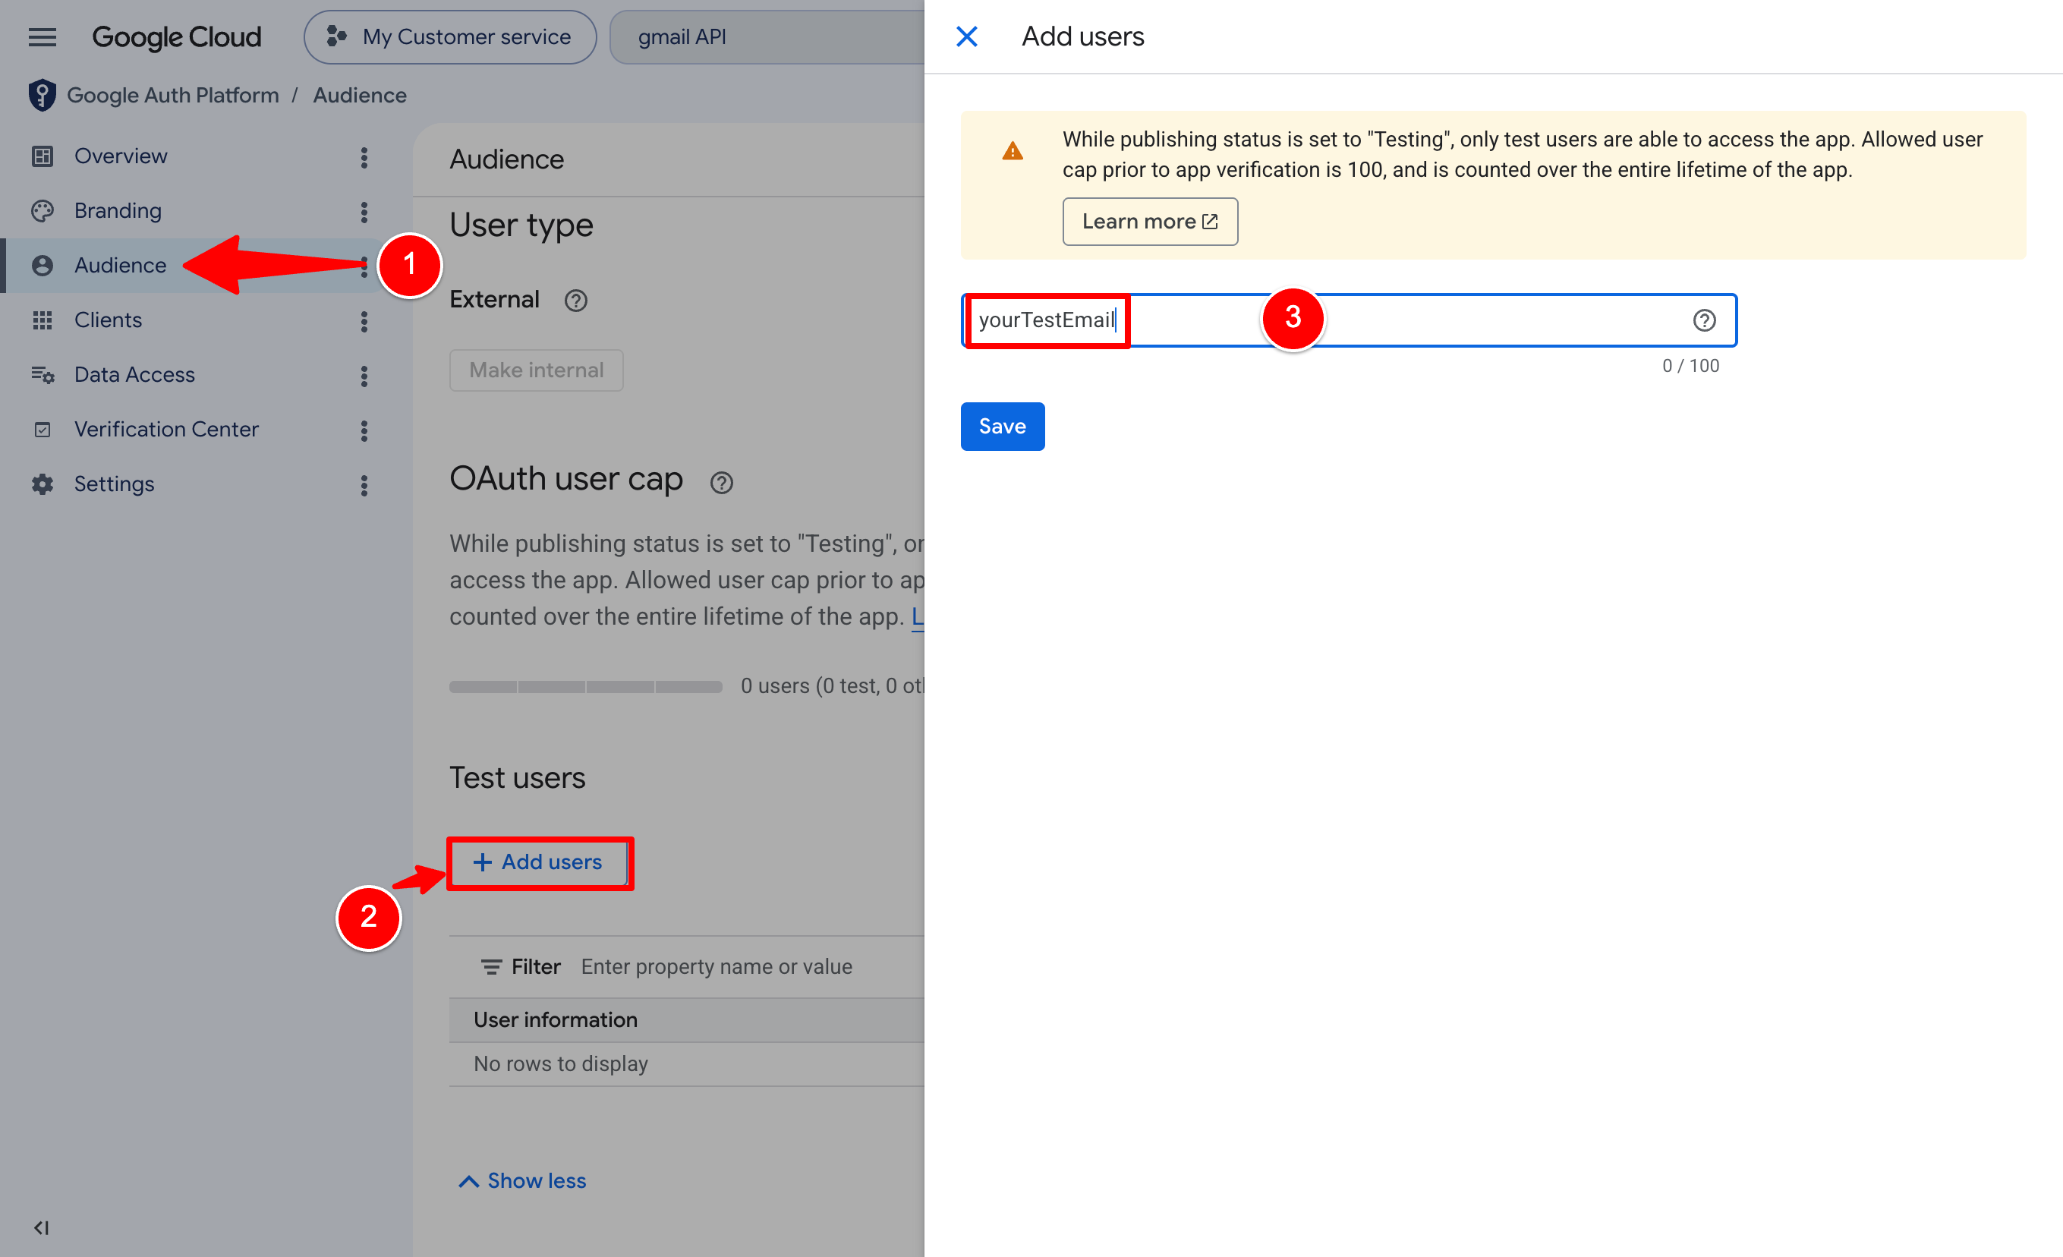
Task: Click the OAuth user cap progress bar
Action: tap(585, 687)
